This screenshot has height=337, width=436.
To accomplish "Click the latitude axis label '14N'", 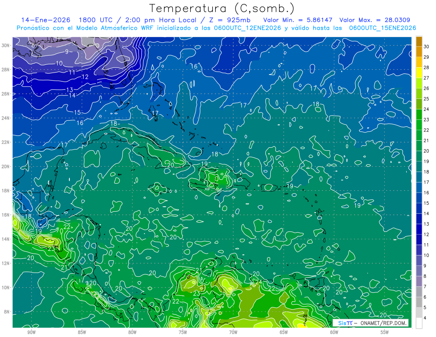I will 6,239.
